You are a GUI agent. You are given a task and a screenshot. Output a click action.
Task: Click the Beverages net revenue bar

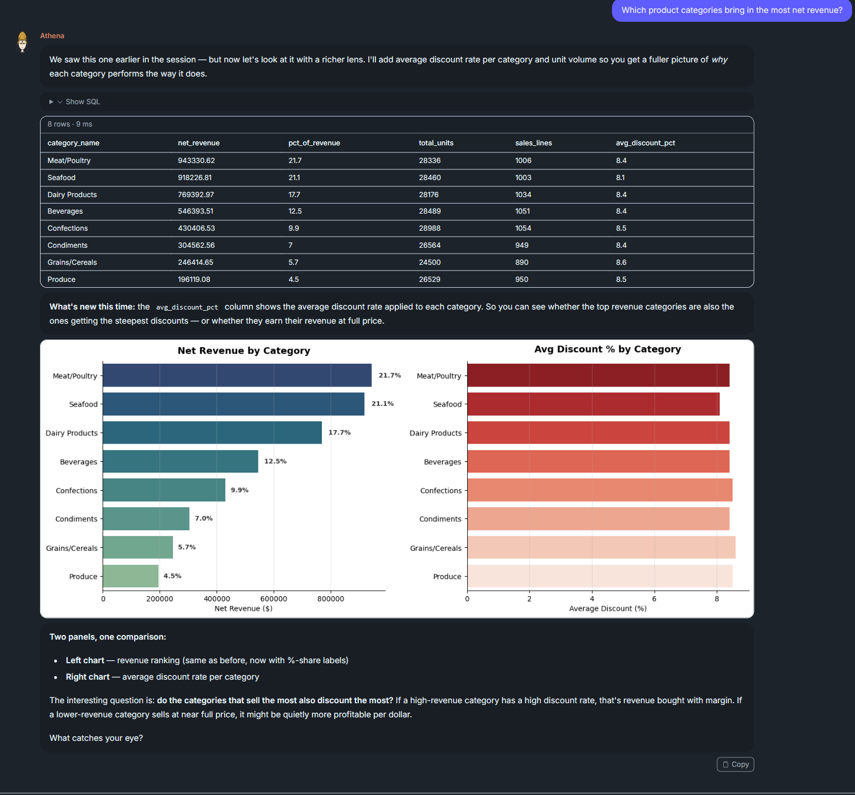[x=181, y=461]
